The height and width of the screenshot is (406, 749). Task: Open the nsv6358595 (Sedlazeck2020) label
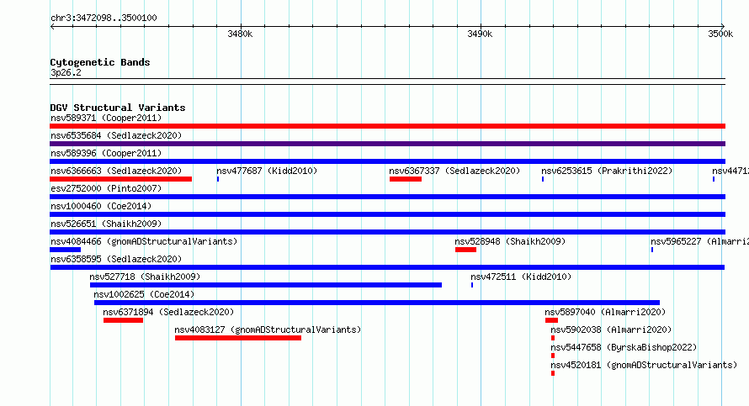click(x=116, y=259)
